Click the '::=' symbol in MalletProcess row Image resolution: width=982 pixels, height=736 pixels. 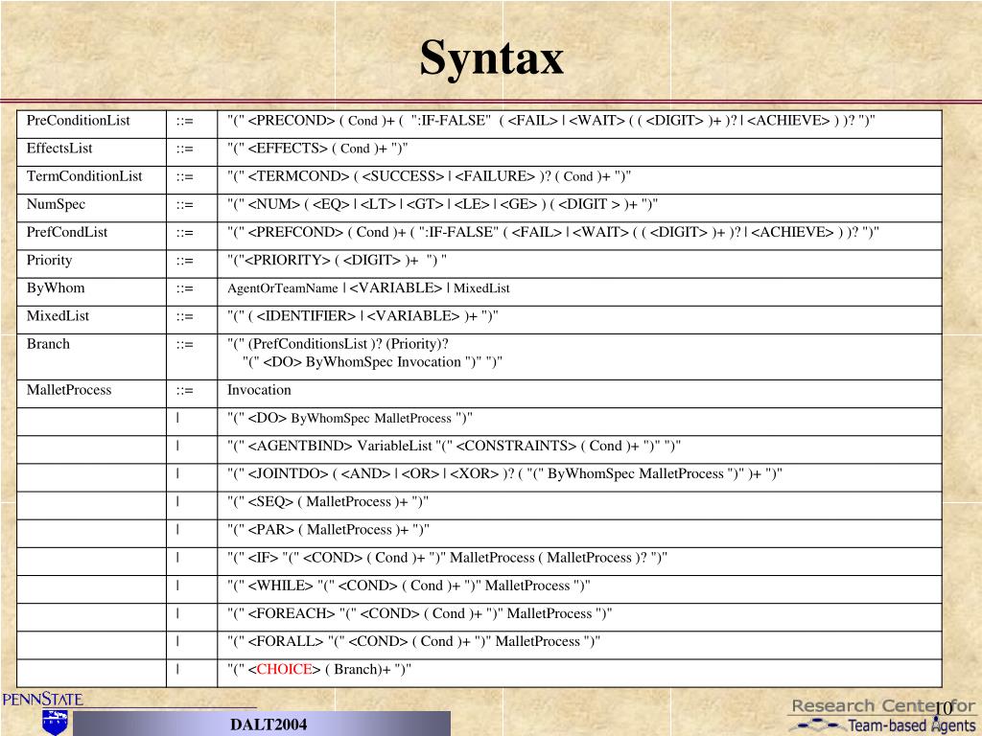pos(185,391)
